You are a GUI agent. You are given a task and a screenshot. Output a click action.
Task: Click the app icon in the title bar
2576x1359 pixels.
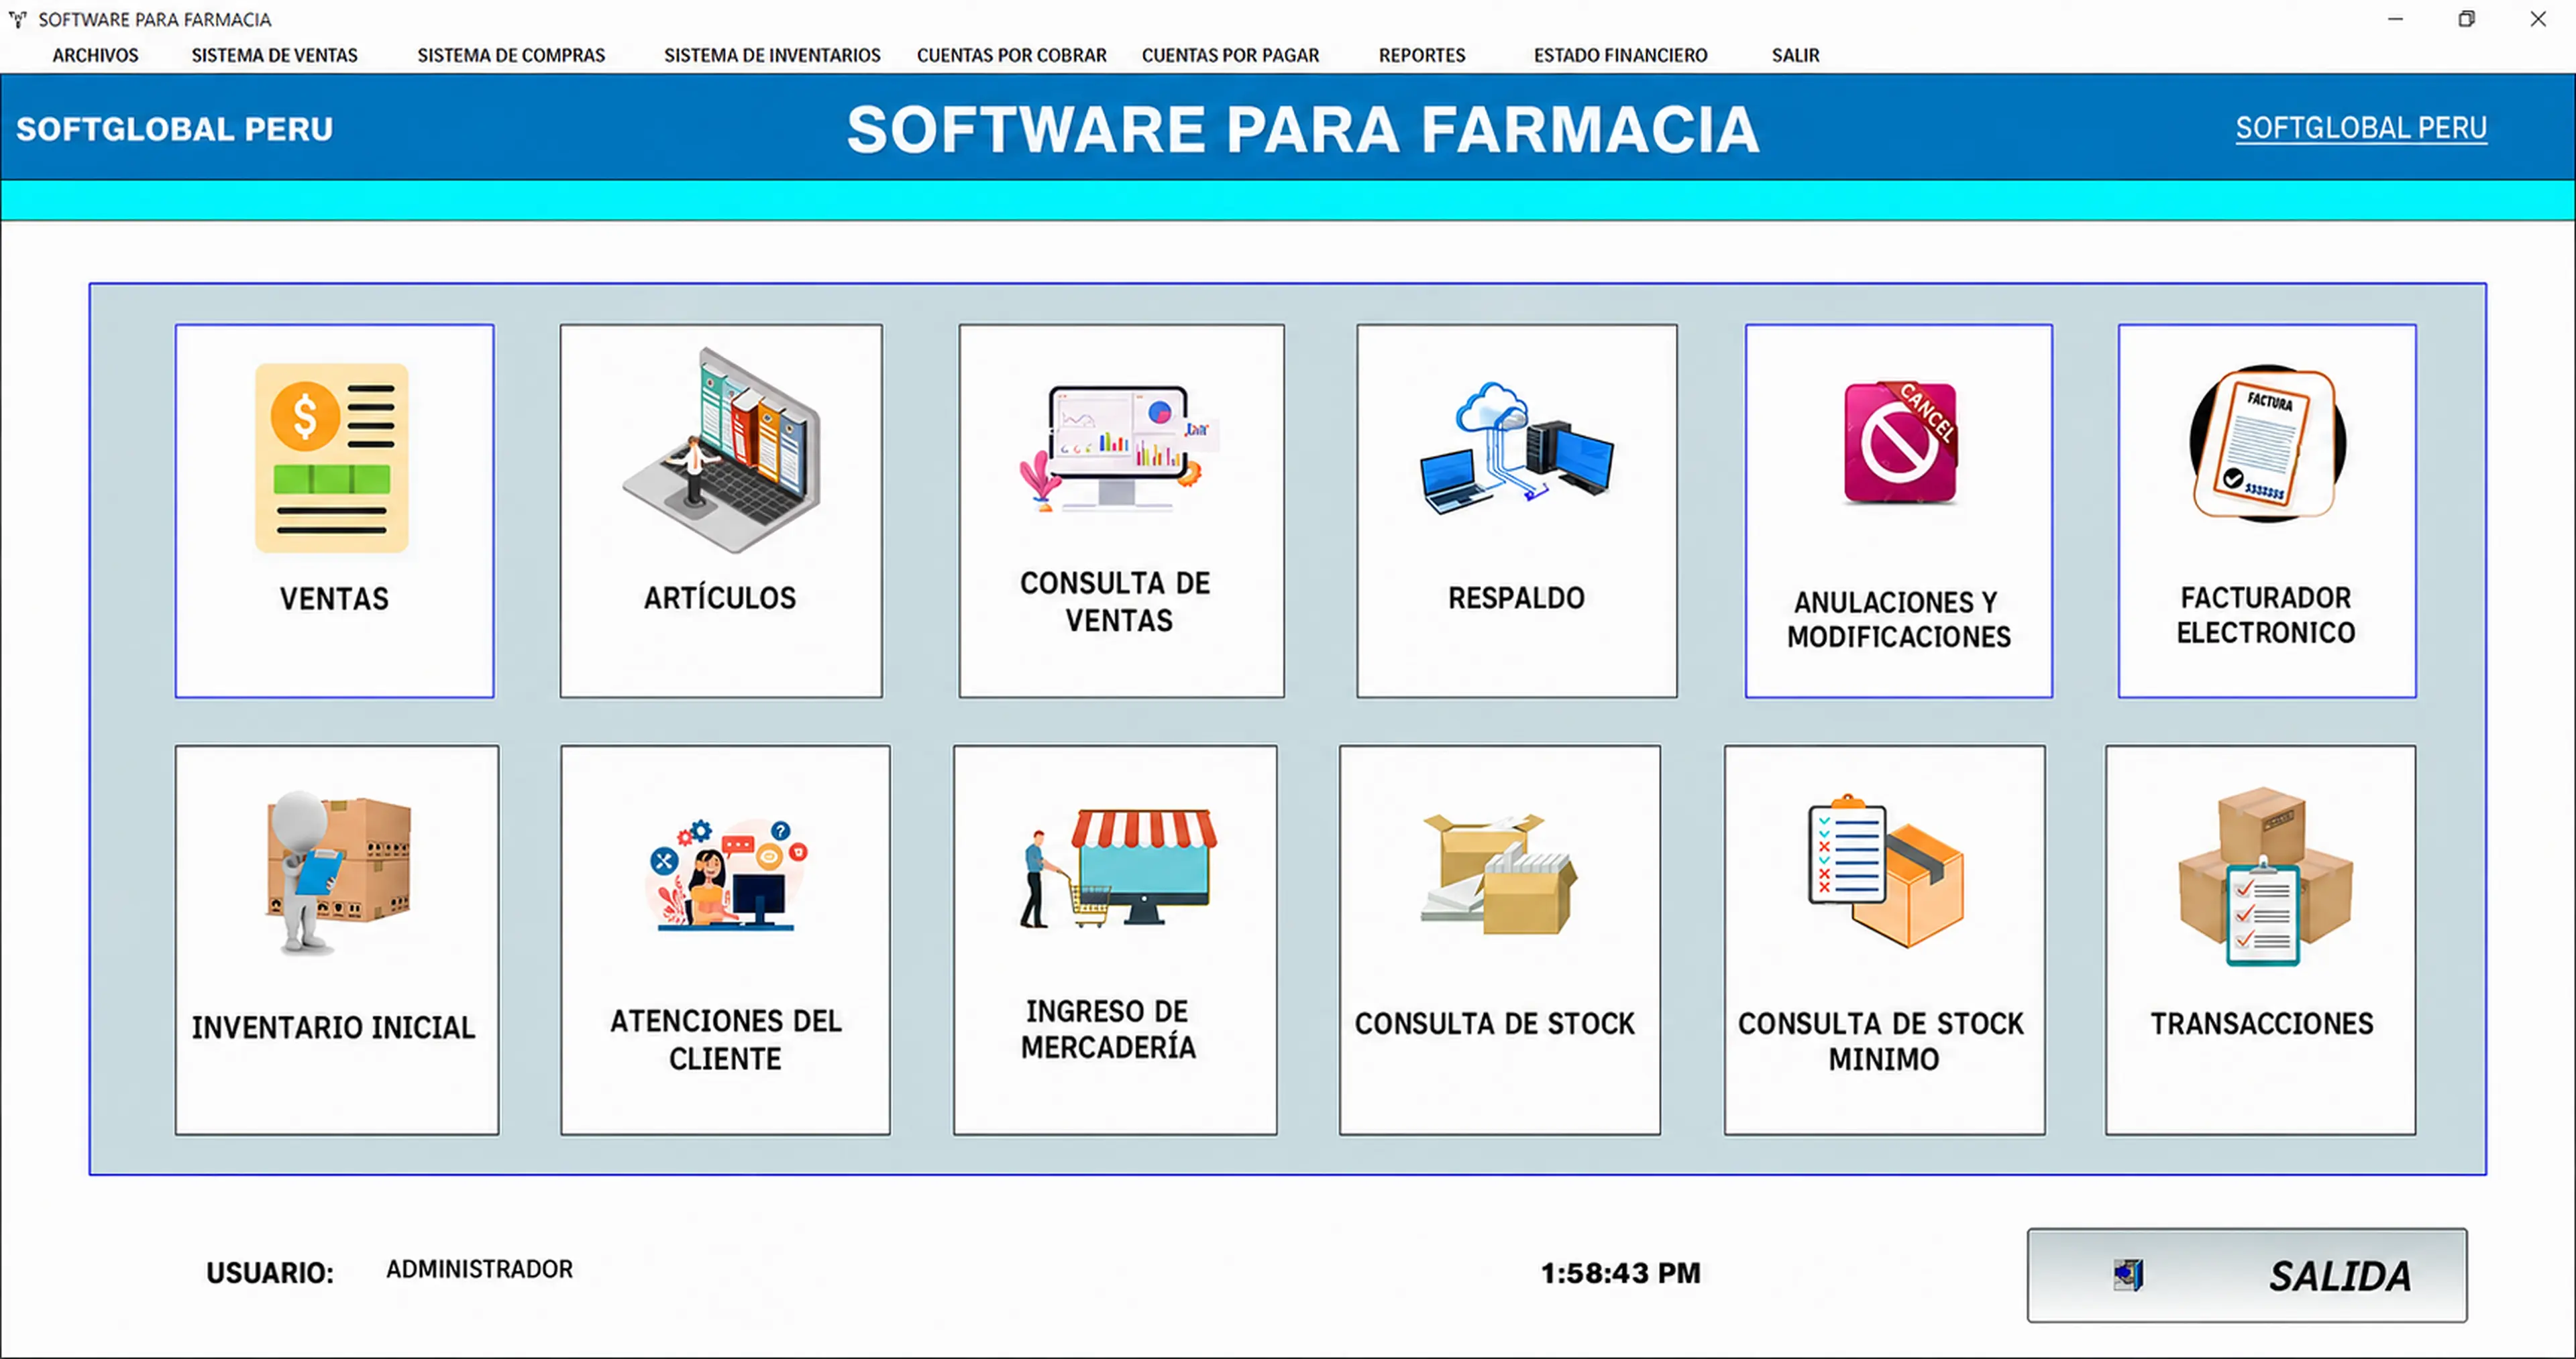point(17,19)
